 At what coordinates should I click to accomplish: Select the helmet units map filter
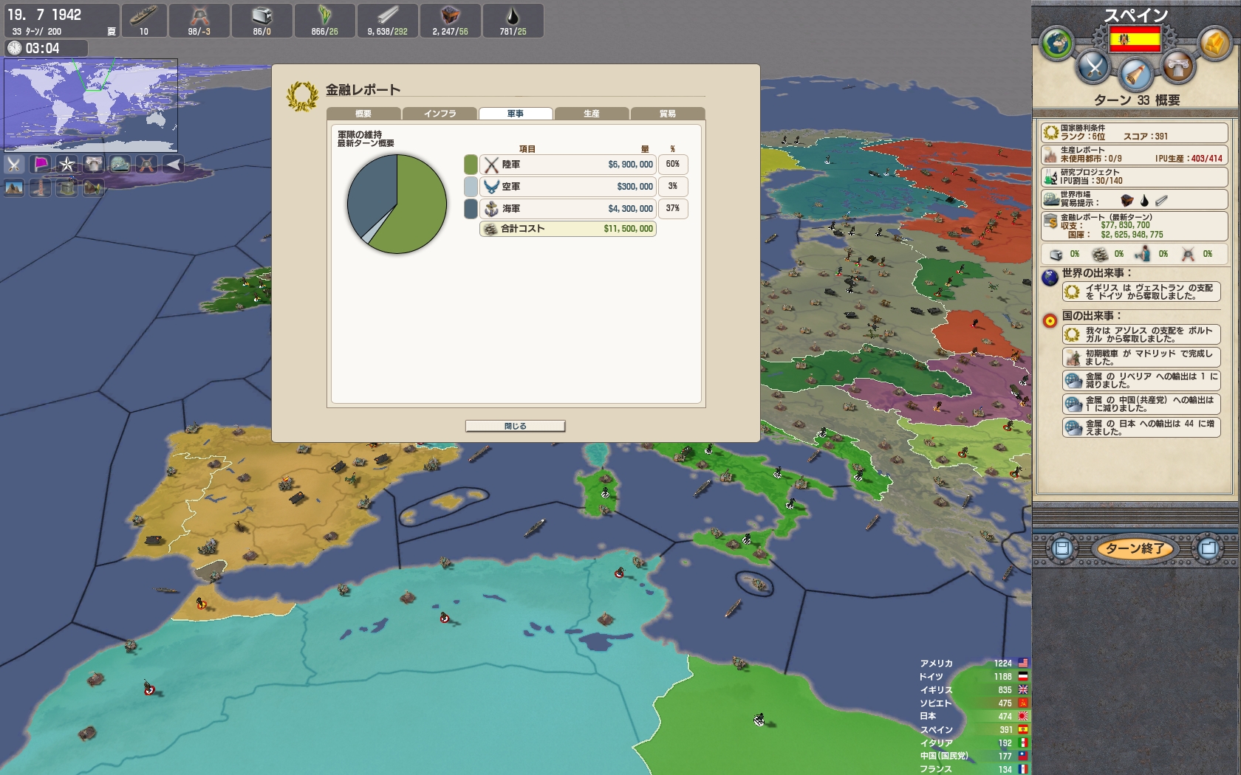pyautogui.click(x=146, y=164)
